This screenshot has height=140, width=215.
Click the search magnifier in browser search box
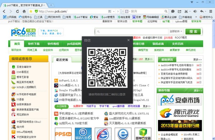166,11
